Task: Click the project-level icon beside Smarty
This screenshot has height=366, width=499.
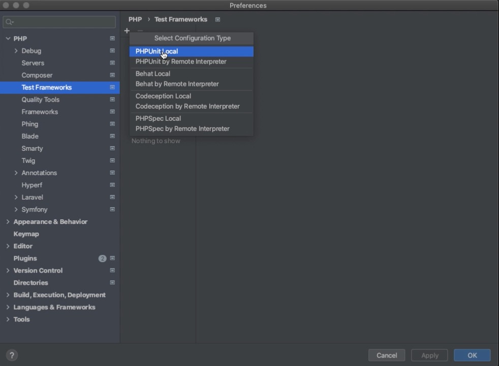Action: click(112, 148)
